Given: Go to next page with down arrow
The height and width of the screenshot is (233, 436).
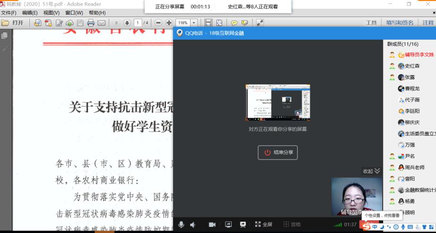Looking at the screenshot, I should [127, 23].
